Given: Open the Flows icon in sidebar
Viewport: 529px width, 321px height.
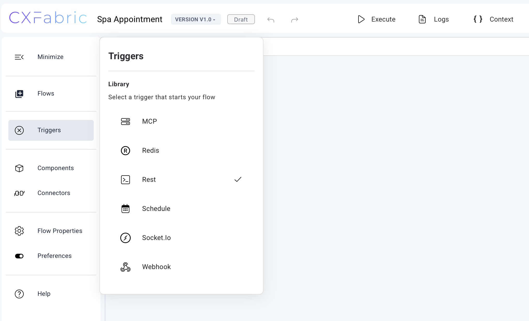Looking at the screenshot, I should [19, 94].
